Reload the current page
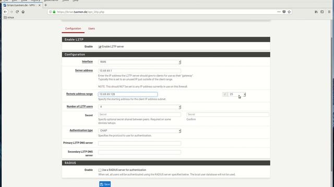The width and height of the screenshot is (334, 187). pos(17,12)
